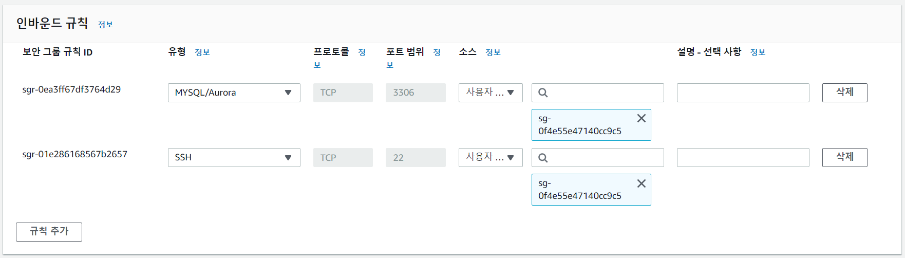
Task: Click the search icon in the MYSQL/Aurora source field
Action: click(543, 93)
